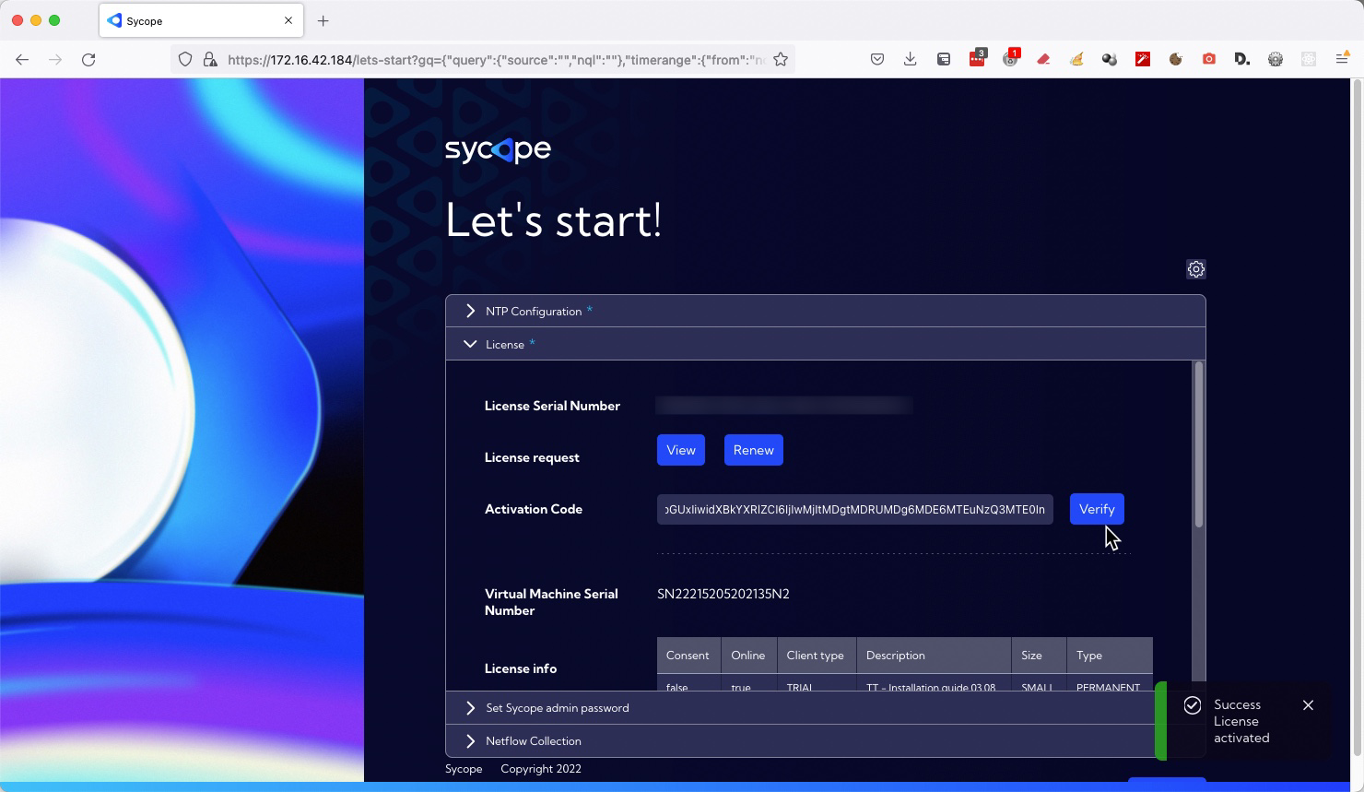Click the Virtual Machine Serial Number label

pyautogui.click(x=551, y=602)
